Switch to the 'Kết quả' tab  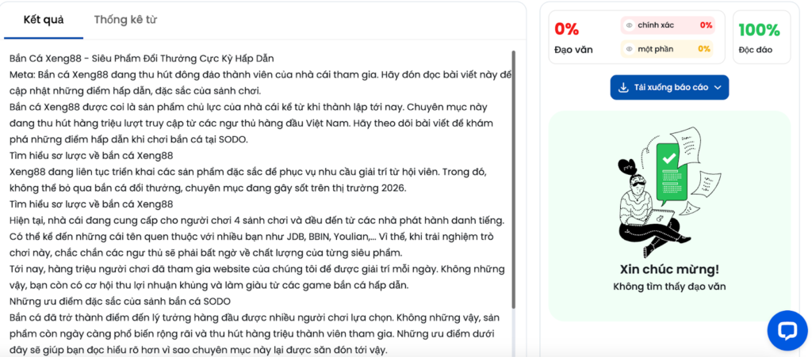(44, 20)
